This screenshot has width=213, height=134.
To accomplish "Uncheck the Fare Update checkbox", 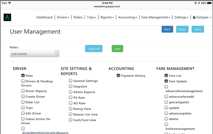I will coord(166,81).
